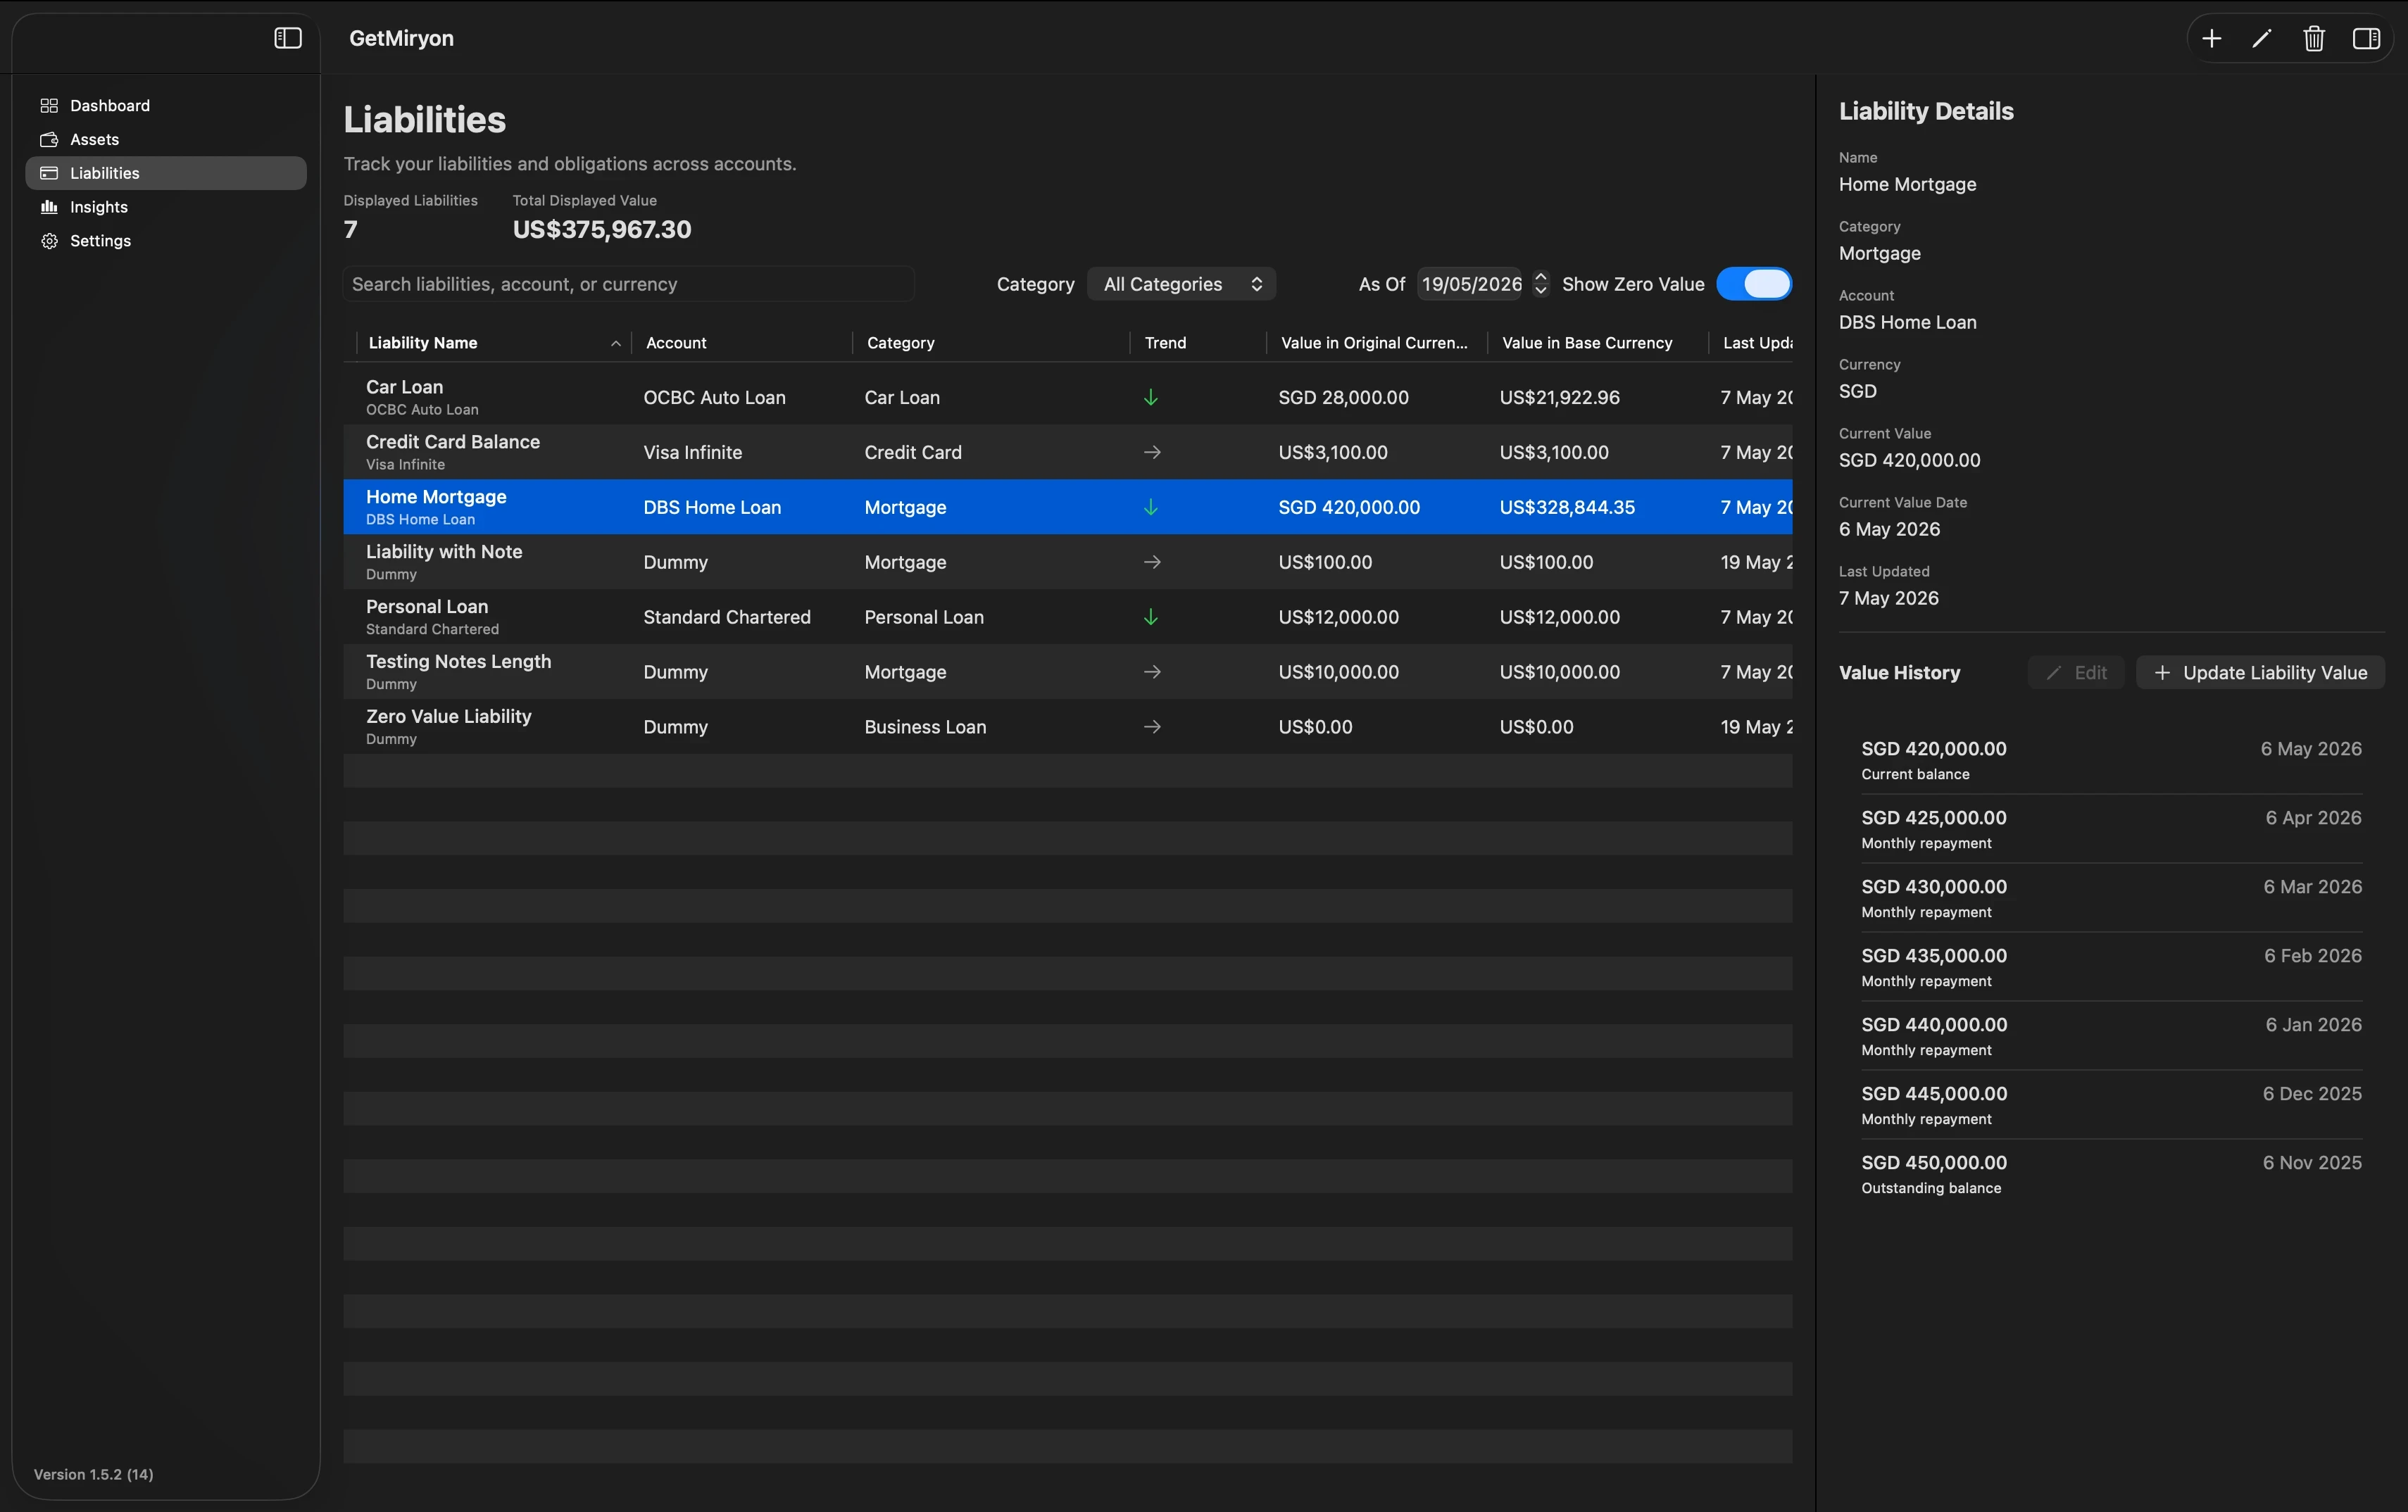Select the SGD 450,000.00 Outstanding balance entry
The width and height of the screenshot is (2408, 1512).
pos(2111,1174)
